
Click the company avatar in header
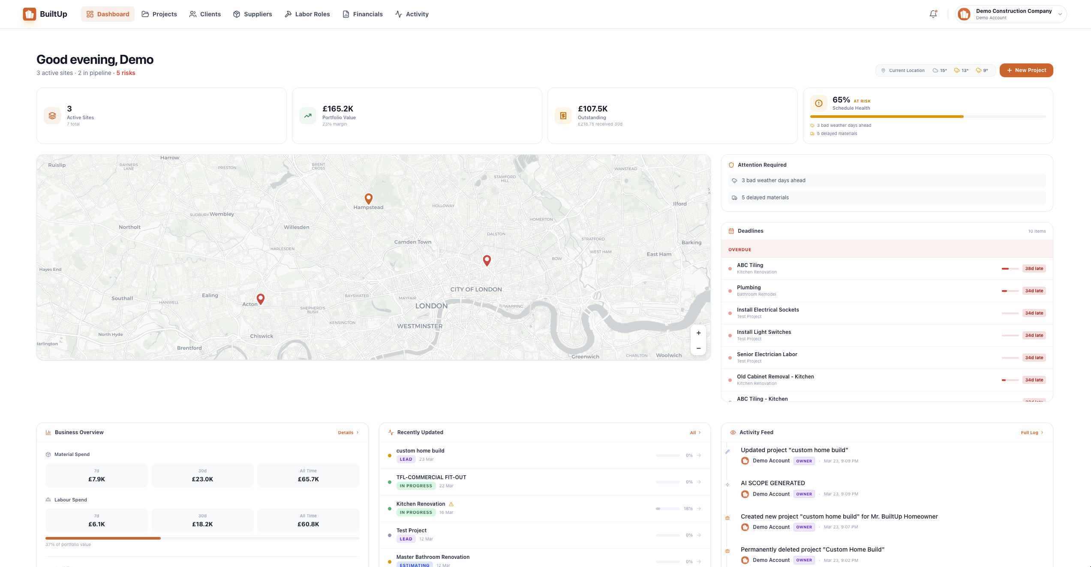pos(965,14)
